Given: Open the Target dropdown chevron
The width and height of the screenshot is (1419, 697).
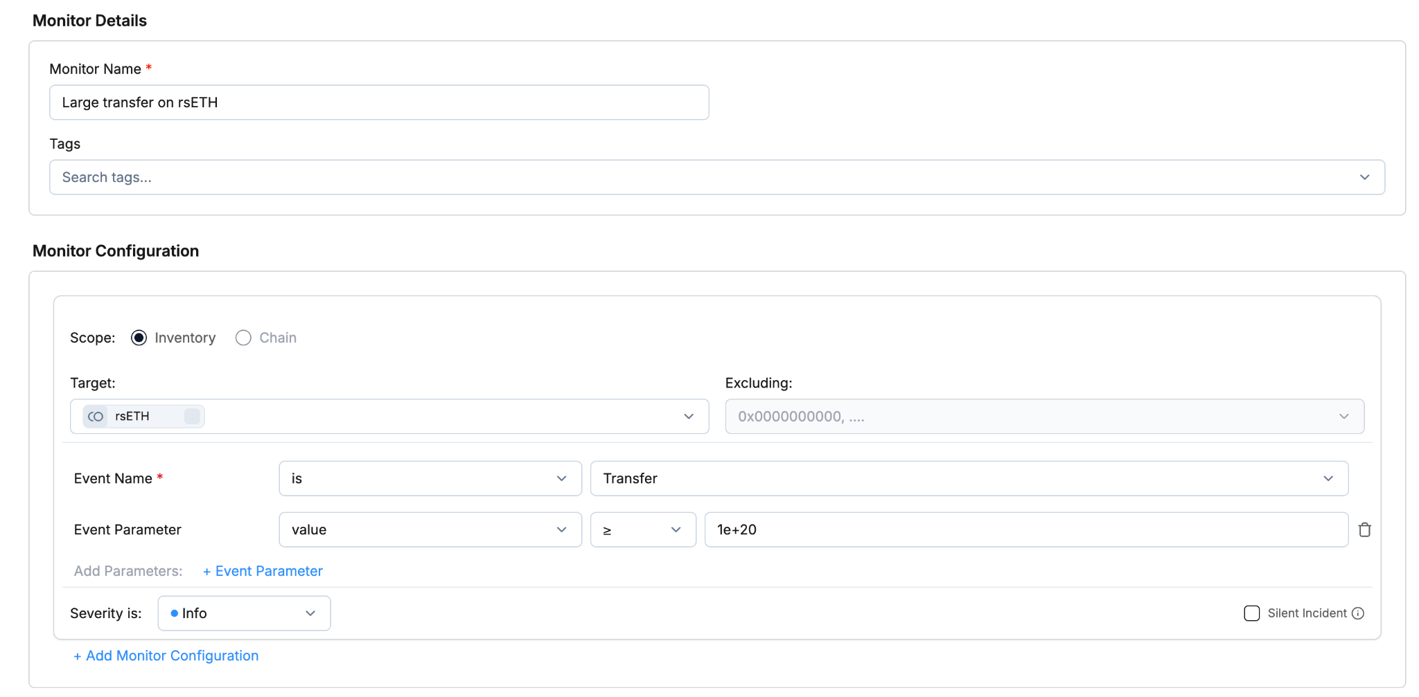Looking at the screenshot, I should 688,416.
